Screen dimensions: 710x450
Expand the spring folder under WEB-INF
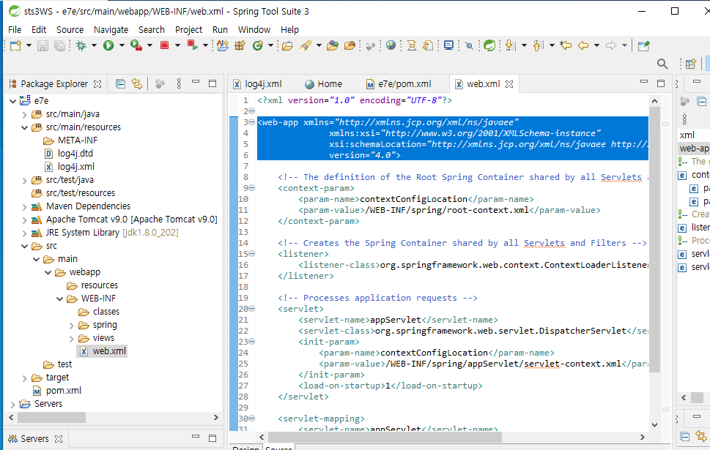[x=72, y=325]
